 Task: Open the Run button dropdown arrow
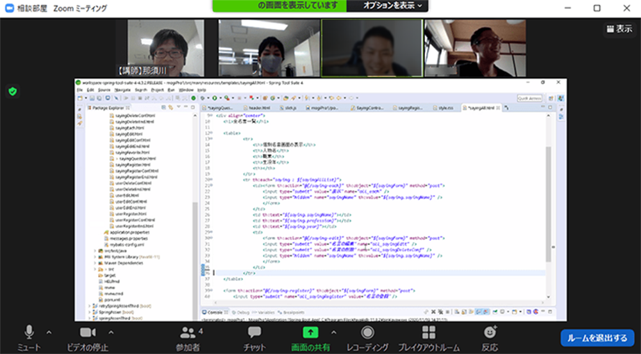[x=219, y=98]
